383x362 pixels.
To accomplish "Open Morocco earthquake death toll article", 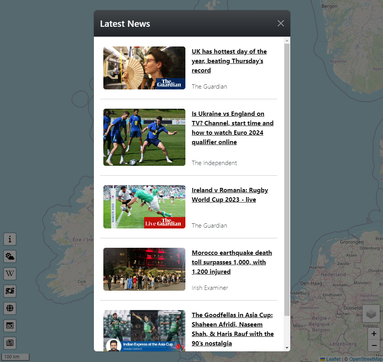I will coord(232,262).
